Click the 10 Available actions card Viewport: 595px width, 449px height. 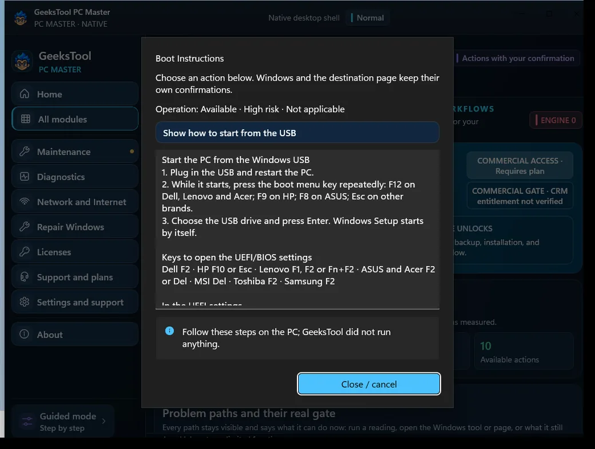click(x=523, y=352)
